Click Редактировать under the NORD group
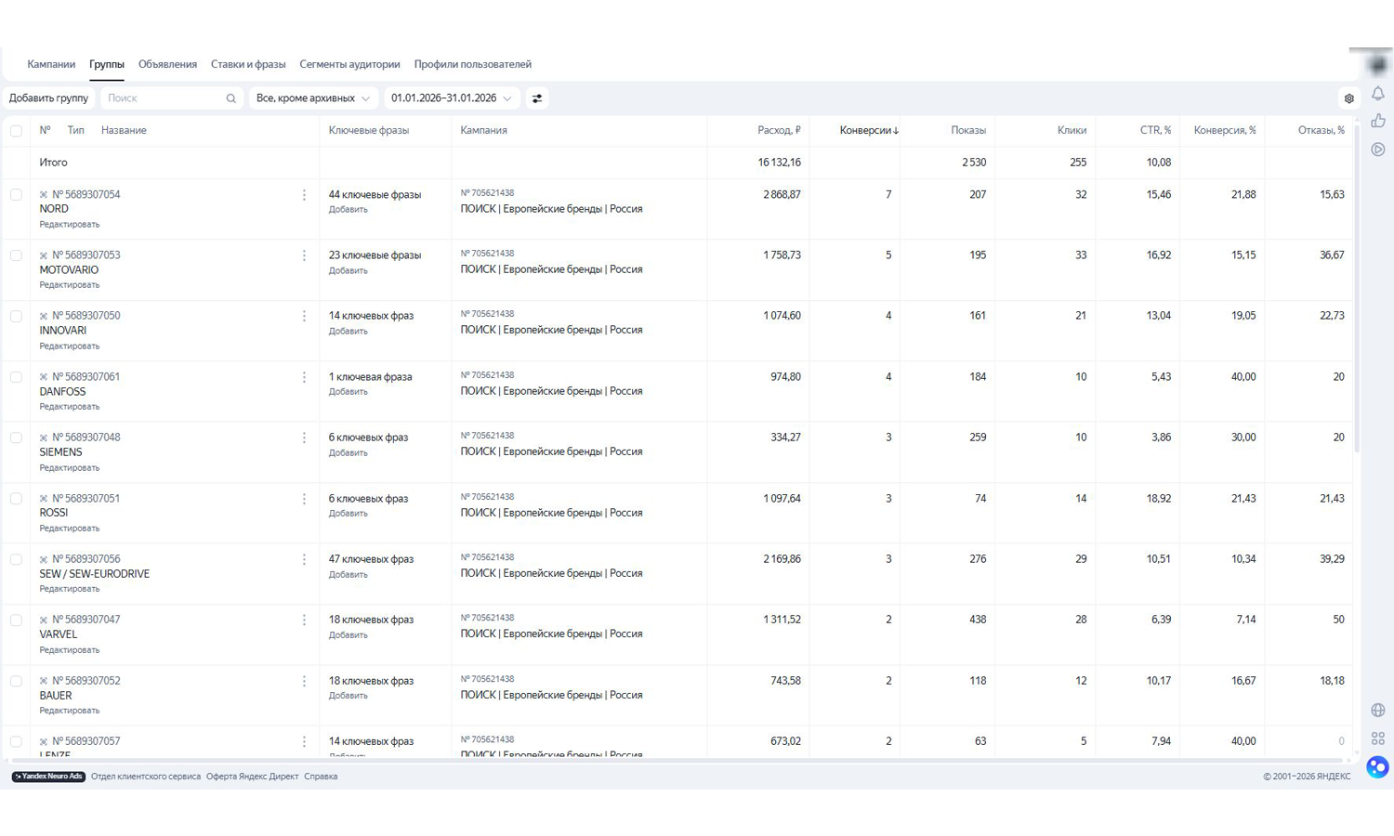The width and height of the screenshot is (1394, 836). point(70,225)
